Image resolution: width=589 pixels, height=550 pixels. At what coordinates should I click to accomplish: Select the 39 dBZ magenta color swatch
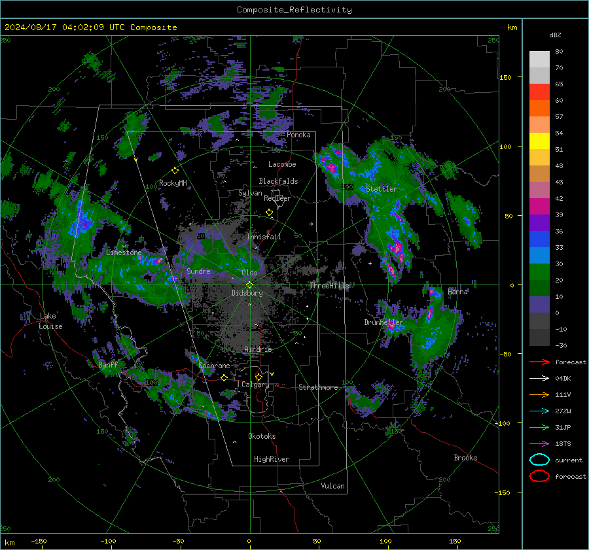pos(539,206)
